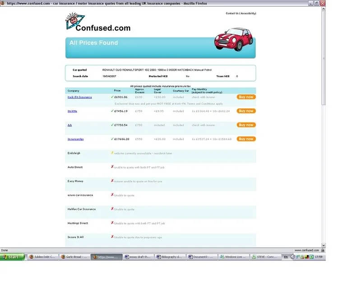Viewport: 361px width, 289px height.
Task: Open the AA company link
Action: [70, 125]
